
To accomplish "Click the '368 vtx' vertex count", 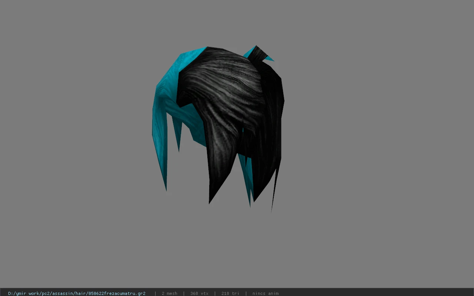I will (x=199, y=293).
